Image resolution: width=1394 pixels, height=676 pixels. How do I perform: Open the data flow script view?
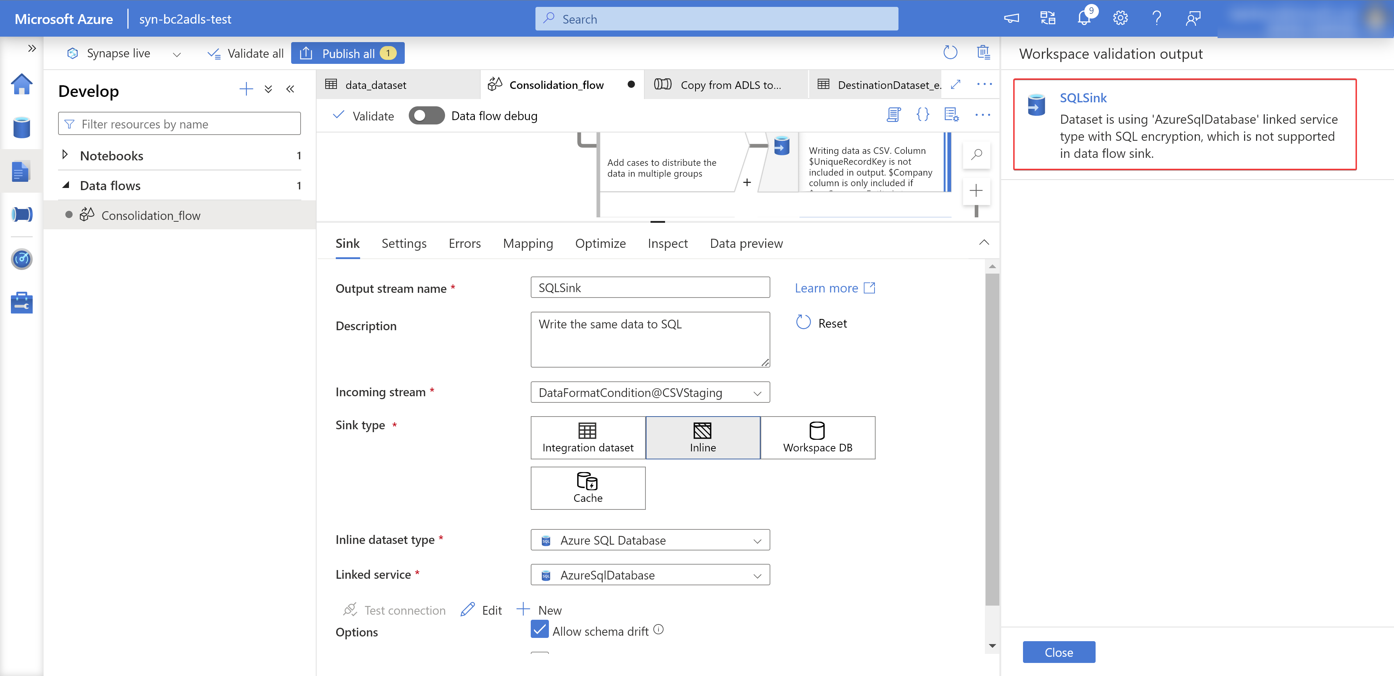point(893,115)
